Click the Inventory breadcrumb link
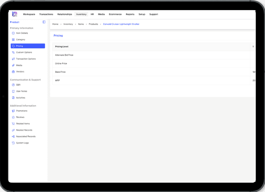The height and width of the screenshot is (192, 265). click(x=68, y=24)
